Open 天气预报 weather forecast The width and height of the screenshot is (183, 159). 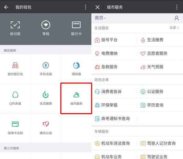click(152, 67)
